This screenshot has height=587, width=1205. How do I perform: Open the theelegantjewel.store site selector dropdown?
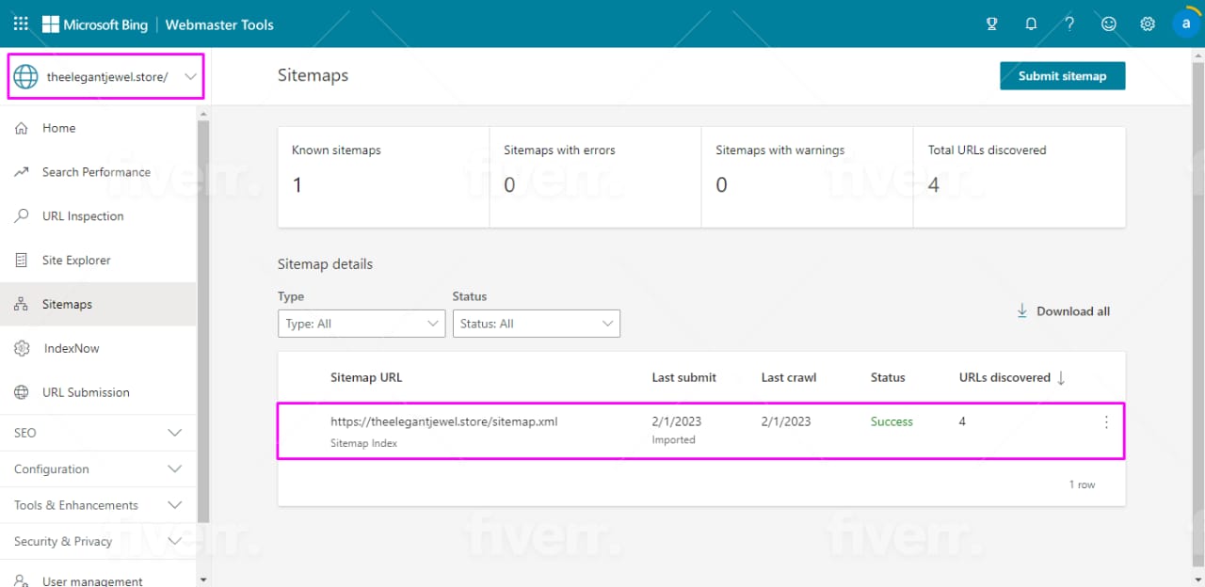105,77
